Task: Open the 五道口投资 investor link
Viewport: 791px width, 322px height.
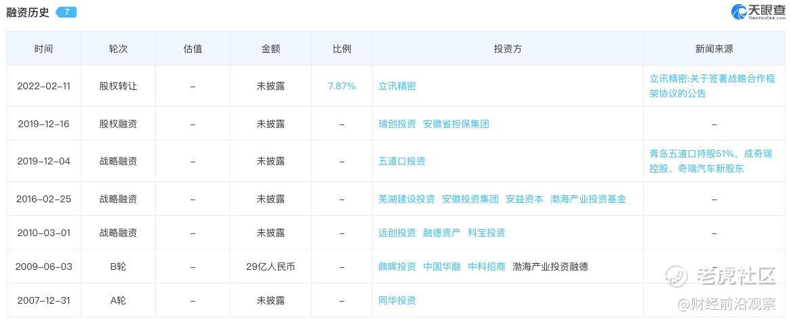Action: [x=402, y=161]
